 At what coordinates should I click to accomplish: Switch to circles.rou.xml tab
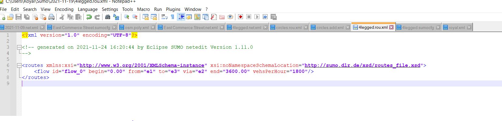click(x=289, y=27)
